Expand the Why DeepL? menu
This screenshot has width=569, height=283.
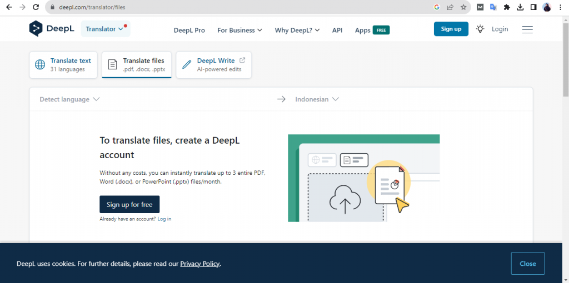(297, 31)
